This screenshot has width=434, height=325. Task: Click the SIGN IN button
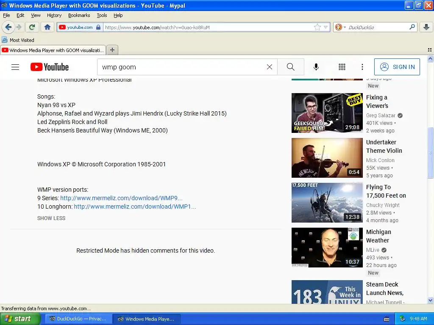pos(397,67)
